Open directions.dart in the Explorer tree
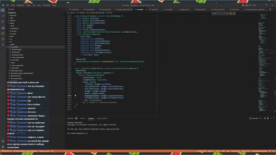 point(16,50)
